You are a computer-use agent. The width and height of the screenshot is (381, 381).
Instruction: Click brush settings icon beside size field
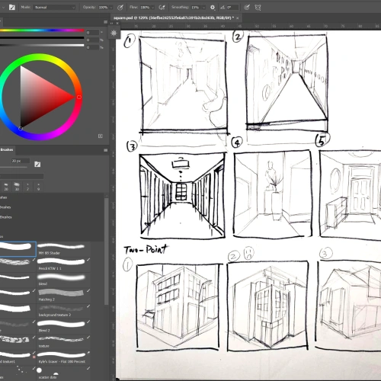pyautogui.click(x=37, y=164)
